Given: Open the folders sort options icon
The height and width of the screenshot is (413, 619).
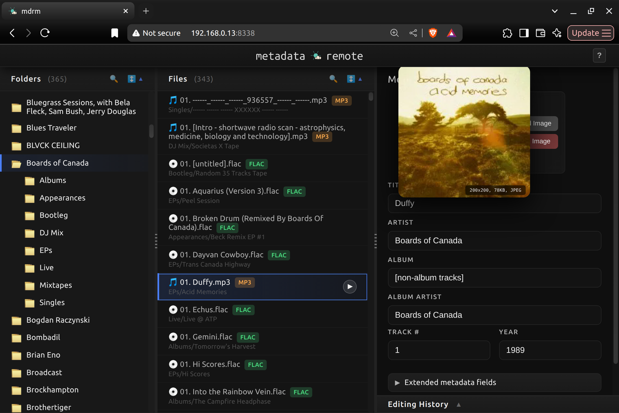Looking at the screenshot, I should (132, 79).
